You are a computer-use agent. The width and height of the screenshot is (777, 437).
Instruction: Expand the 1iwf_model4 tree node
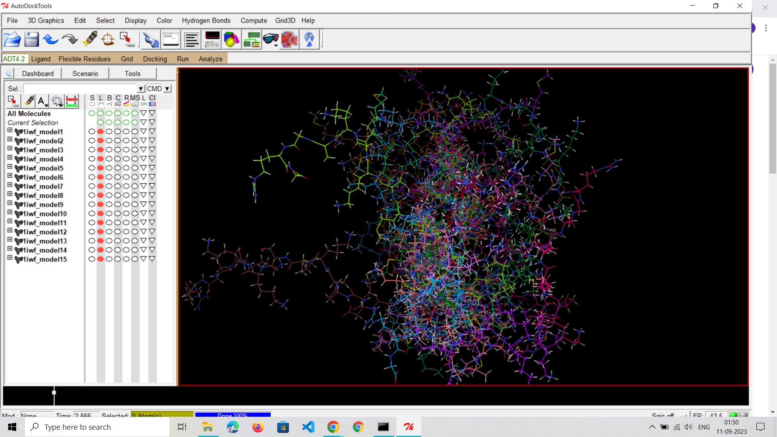tap(10, 157)
